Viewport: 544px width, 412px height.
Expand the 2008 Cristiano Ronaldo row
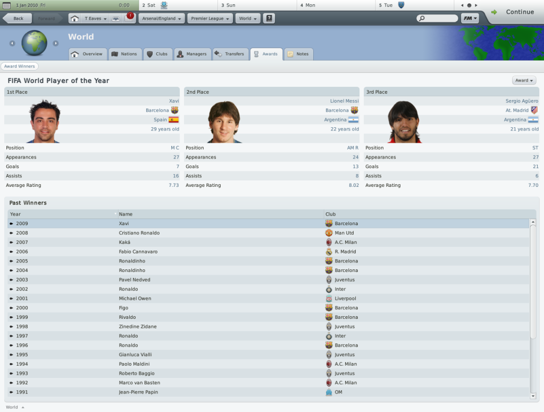pos(12,233)
